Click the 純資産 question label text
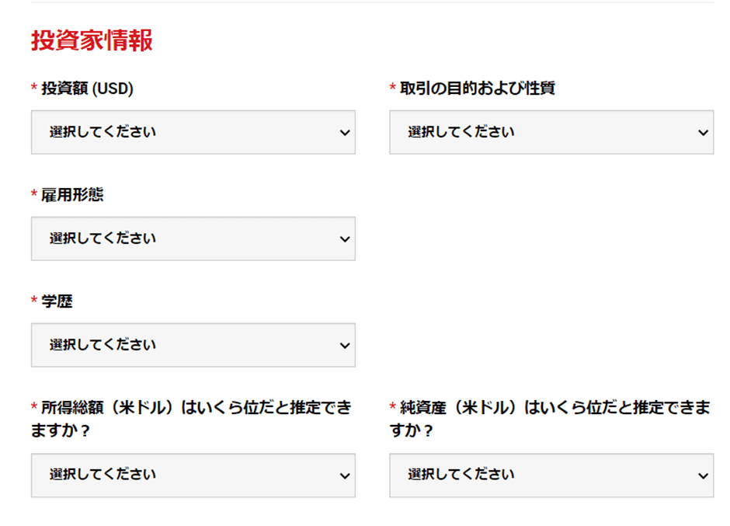Screen dimensions: 730x526 (x=550, y=419)
